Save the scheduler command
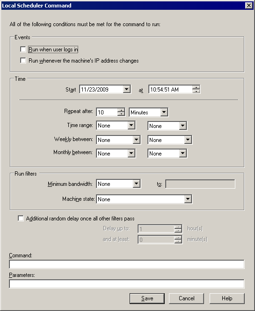The image size is (255, 311). click(x=147, y=298)
